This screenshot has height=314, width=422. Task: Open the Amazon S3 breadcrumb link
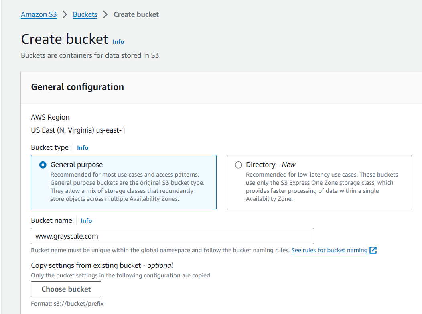[39, 14]
